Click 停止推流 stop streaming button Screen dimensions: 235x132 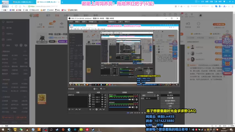tap(170, 95)
